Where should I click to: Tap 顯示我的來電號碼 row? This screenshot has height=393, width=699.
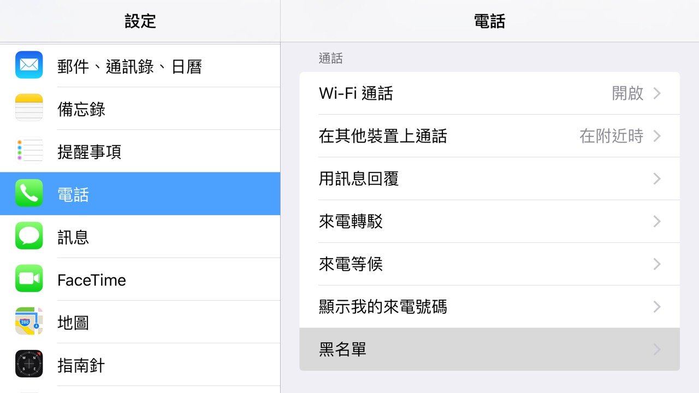tap(490, 307)
